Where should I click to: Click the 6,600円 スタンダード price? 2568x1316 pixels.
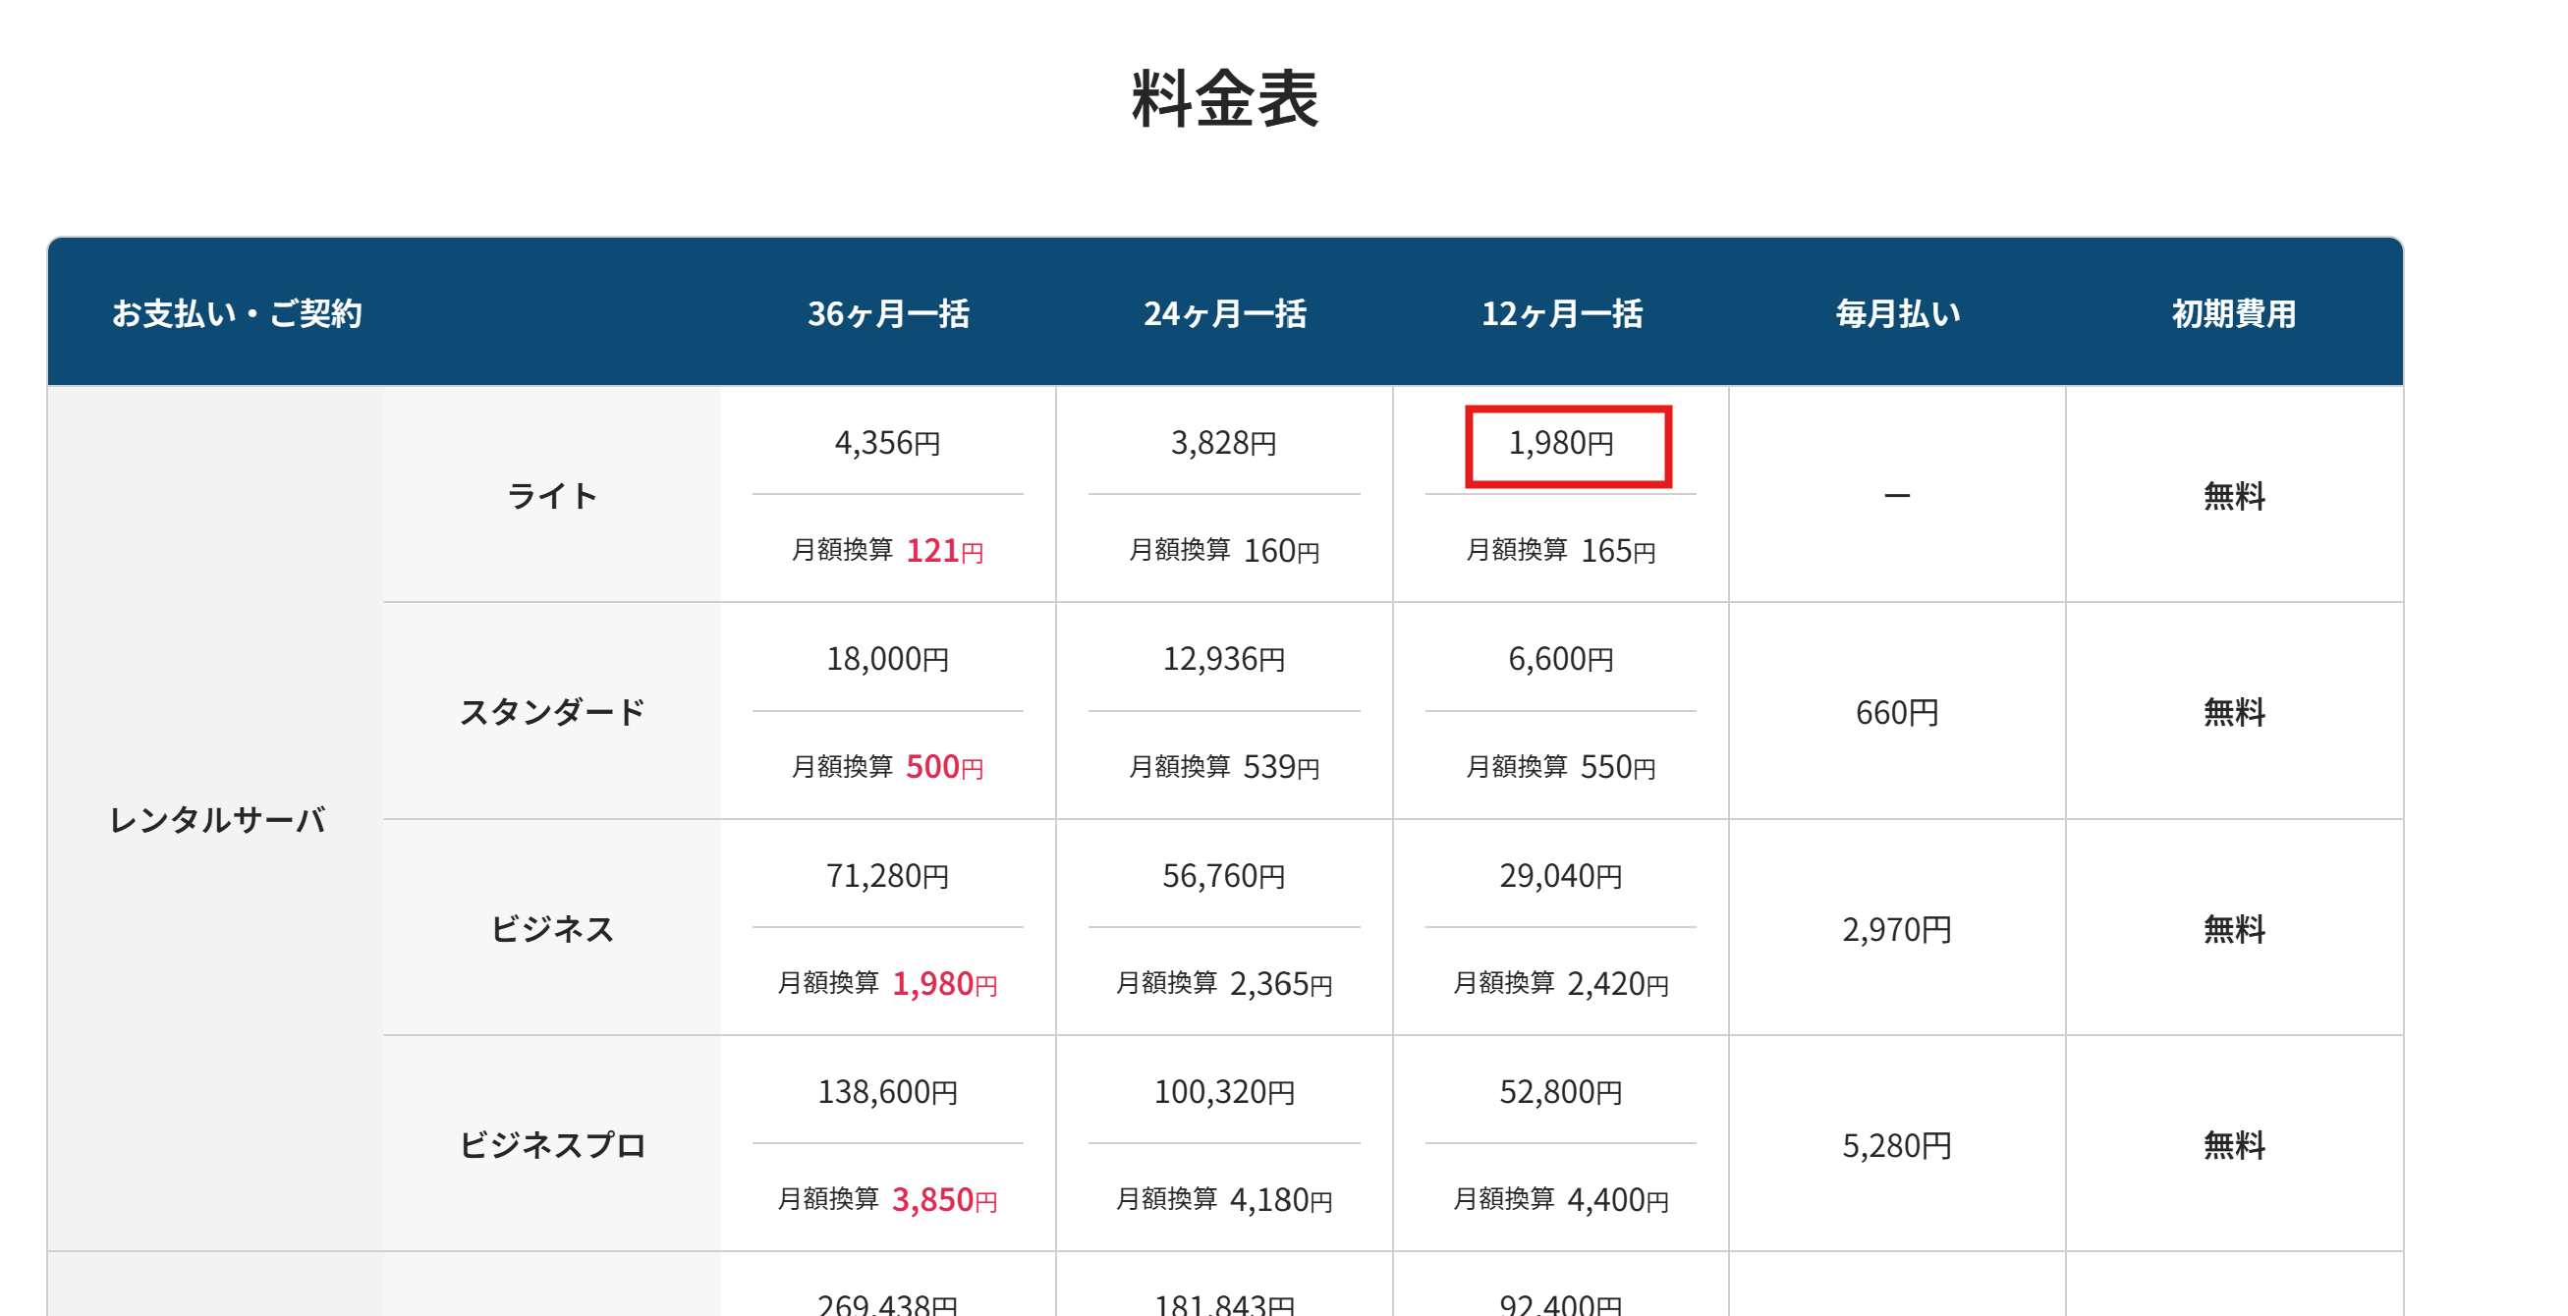(1562, 659)
